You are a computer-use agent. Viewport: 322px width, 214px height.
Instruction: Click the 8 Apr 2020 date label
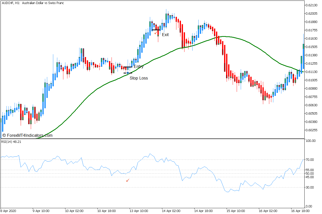[9, 211]
